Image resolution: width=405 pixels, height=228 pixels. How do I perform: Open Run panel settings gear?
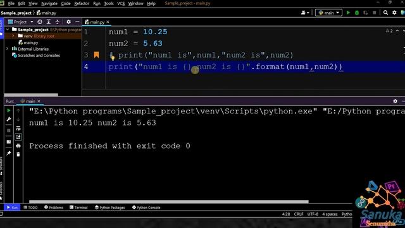tap(395, 101)
